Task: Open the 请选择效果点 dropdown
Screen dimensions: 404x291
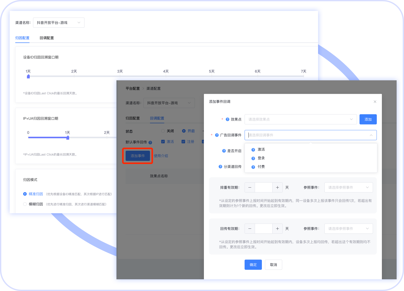Action: point(301,119)
